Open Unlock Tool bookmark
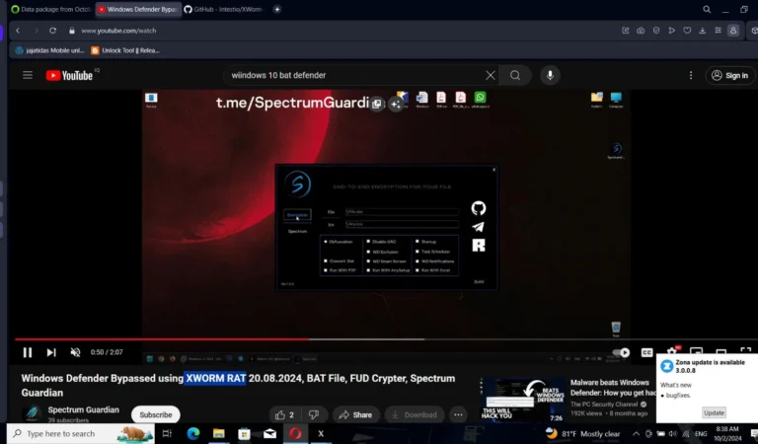 click(x=125, y=50)
